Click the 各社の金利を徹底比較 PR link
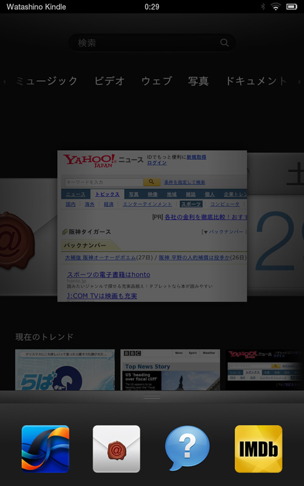 (206, 217)
